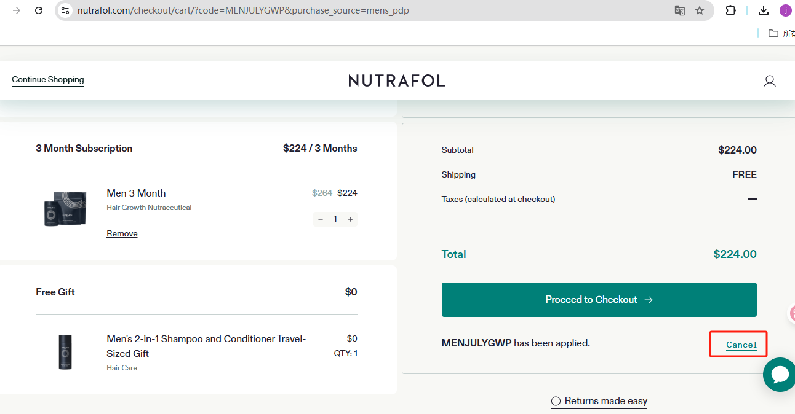Click Proceed to Checkout button
This screenshot has height=414, width=795.
click(599, 300)
